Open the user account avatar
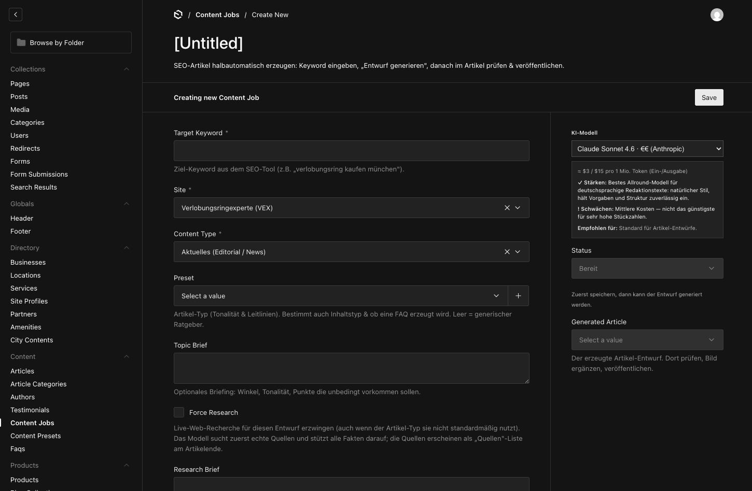The height and width of the screenshot is (491, 752). 717,15
